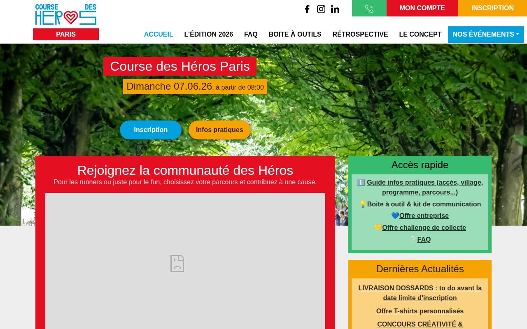Click the Dimanche 07.06.26 date banner
The height and width of the screenshot is (329, 527).
pyautogui.click(x=195, y=87)
